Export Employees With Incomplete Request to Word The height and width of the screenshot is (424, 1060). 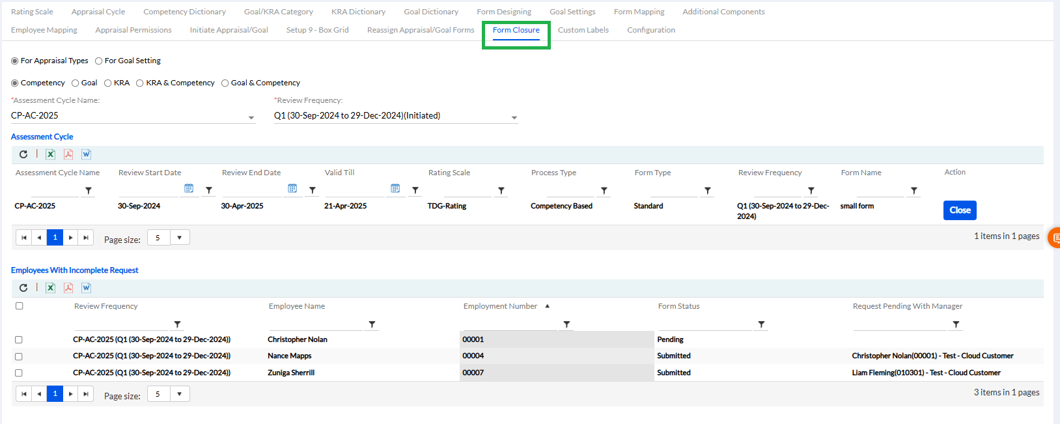86,288
